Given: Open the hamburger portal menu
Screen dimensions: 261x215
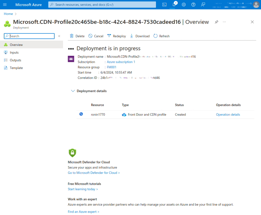Looking at the screenshot, I should (5, 5).
